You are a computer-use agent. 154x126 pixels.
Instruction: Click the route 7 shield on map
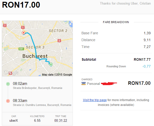click(5, 25)
